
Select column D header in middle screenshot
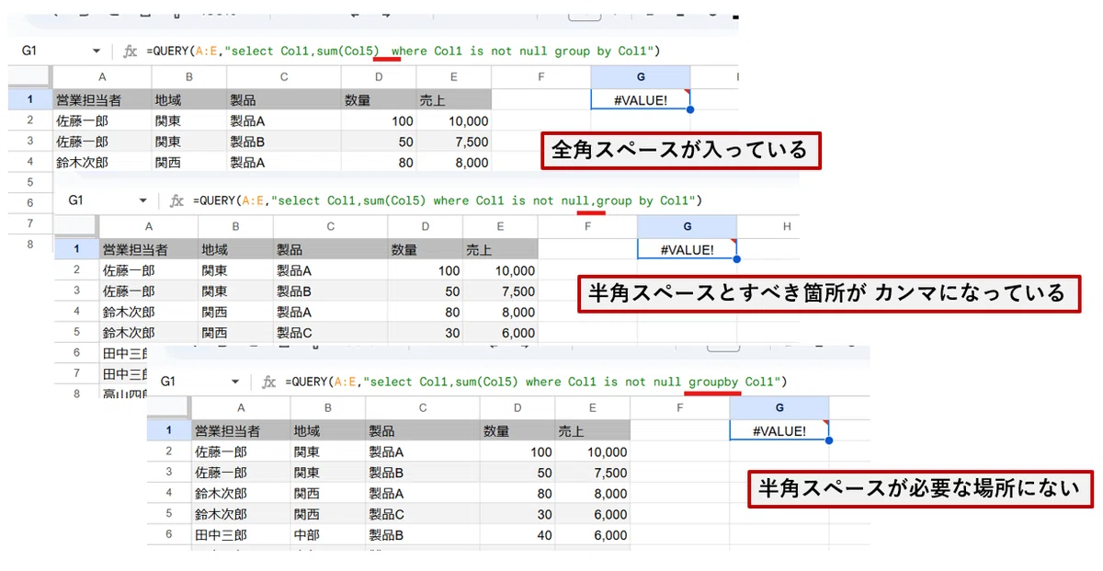pyautogui.click(x=426, y=226)
